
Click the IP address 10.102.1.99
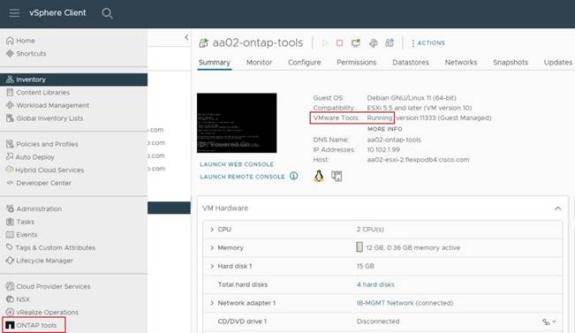pos(383,149)
